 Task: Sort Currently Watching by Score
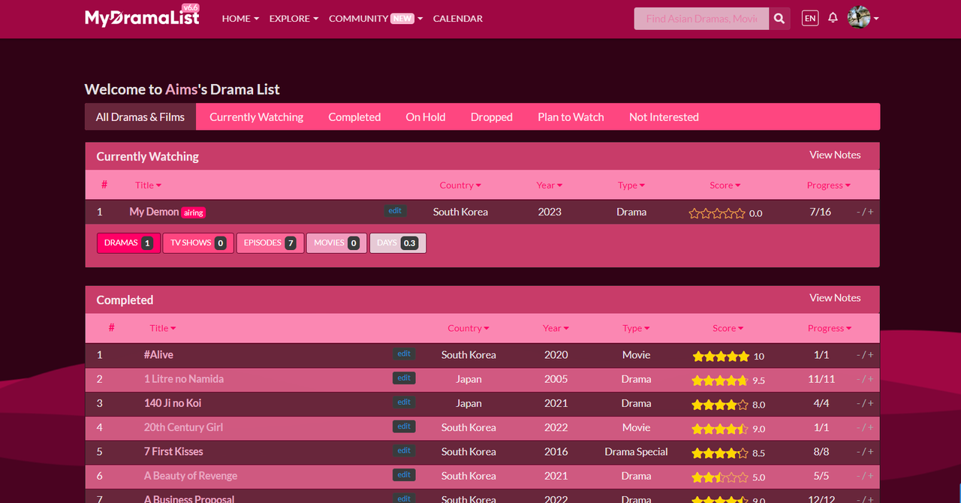[725, 185]
